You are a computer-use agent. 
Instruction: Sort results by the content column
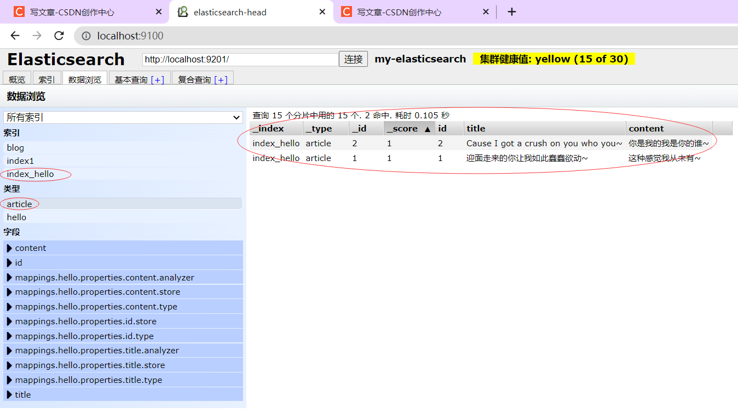pyautogui.click(x=669, y=128)
